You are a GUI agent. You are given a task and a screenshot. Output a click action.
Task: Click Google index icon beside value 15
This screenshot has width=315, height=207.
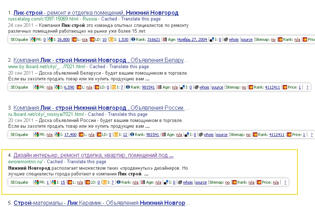[54, 182]
